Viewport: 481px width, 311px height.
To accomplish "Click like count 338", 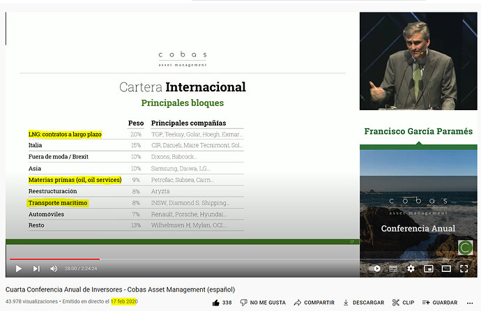I will (x=227, y=303).
